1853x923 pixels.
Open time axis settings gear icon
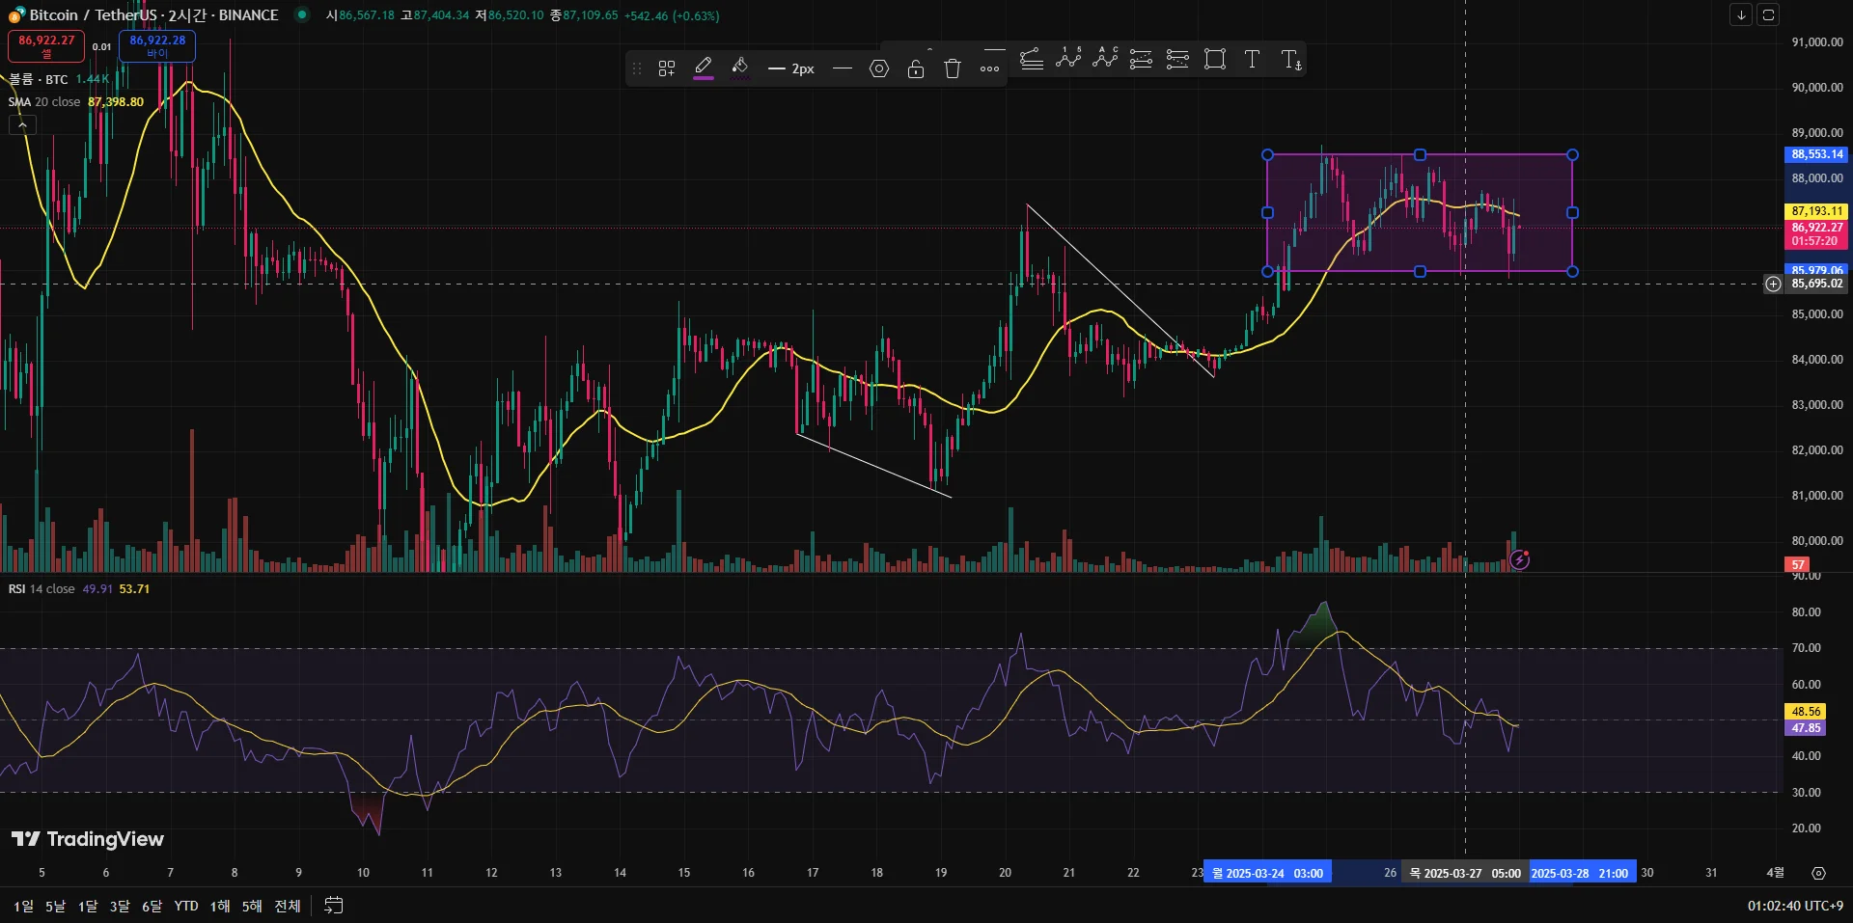pos(1818,873)
